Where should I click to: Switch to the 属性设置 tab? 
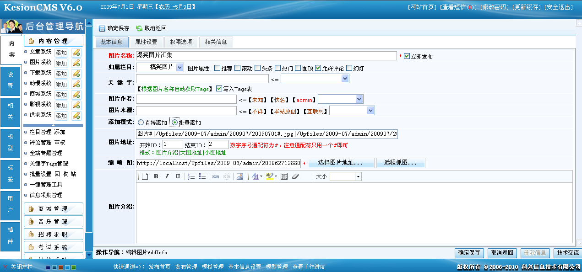(x=146, y=42)
